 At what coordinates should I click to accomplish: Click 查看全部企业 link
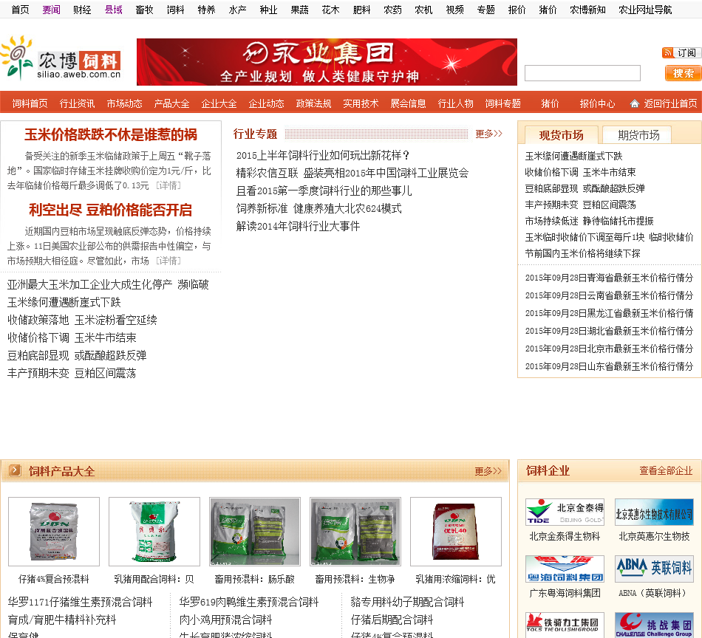coord(666,470)
